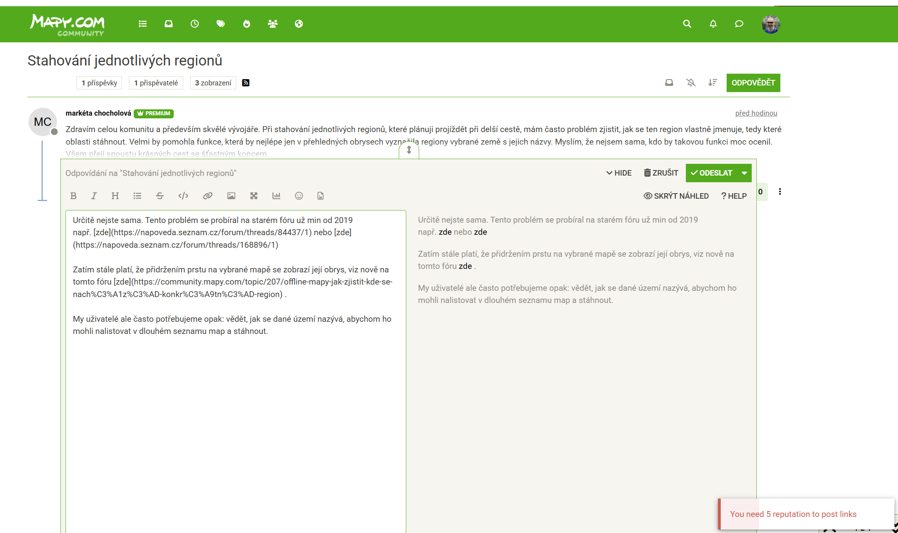
Task: Click the 1 příspěvky stat badge
Action: point(99,83)
